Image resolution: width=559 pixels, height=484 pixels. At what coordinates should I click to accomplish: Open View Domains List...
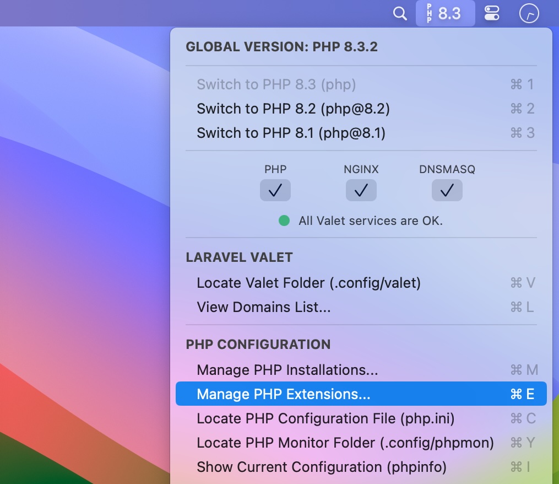point(361,307)
